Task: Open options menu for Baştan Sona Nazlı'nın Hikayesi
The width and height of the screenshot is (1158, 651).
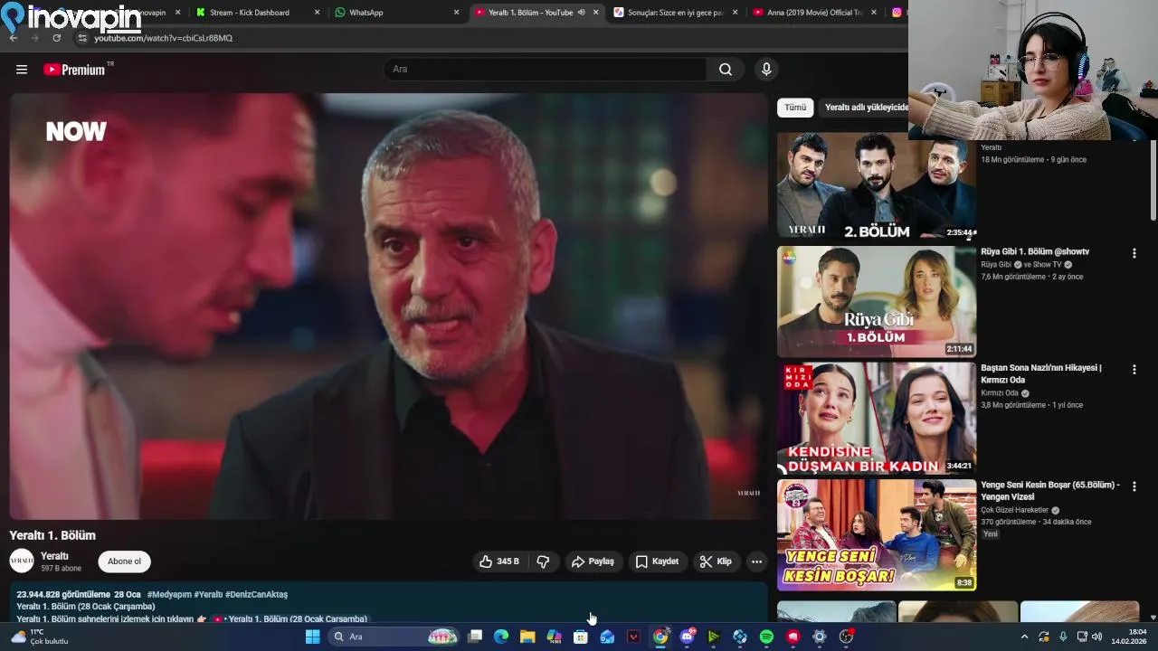Action: [1134, 369]
